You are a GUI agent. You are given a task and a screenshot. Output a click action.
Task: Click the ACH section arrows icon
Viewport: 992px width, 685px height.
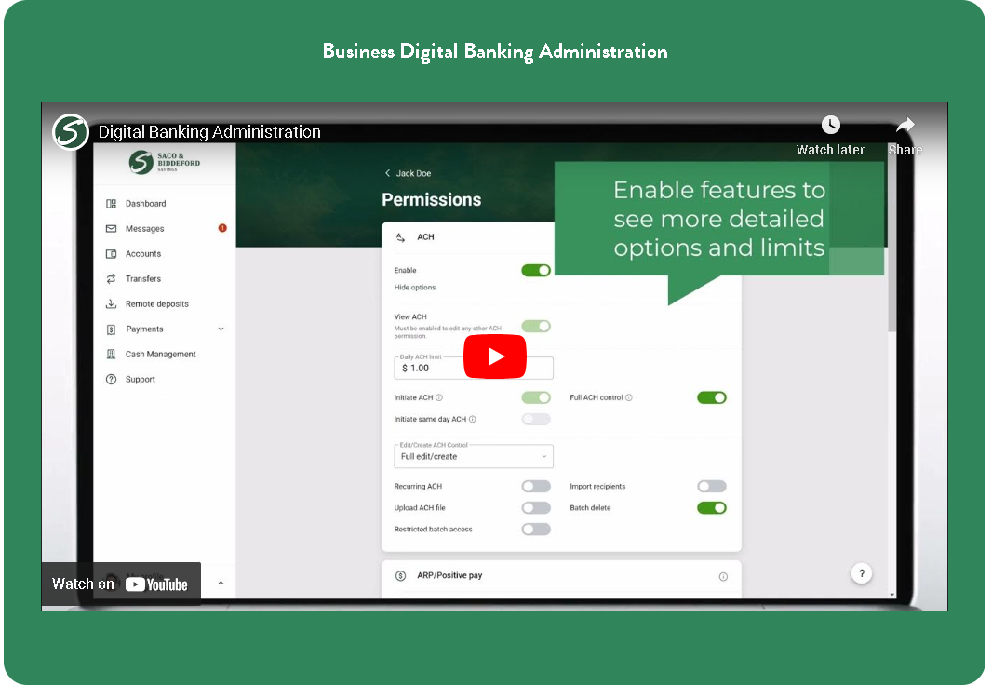coord(400,237)
